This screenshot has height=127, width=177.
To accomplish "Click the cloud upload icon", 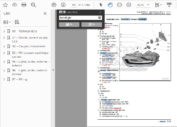I will tap(14, 5).
